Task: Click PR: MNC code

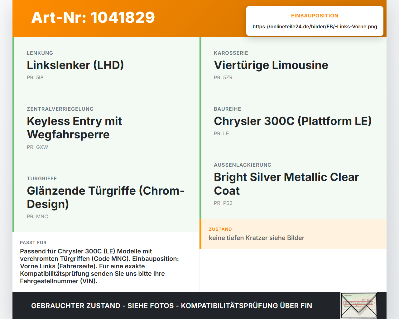Action: point(37,216)
